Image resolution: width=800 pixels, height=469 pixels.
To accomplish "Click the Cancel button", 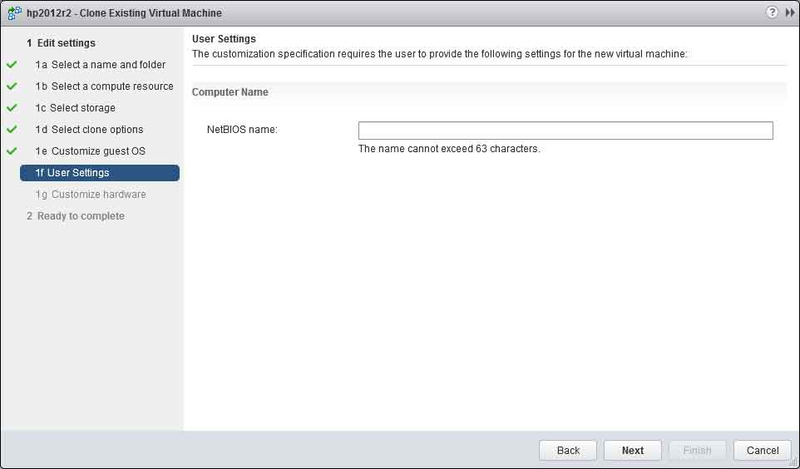I will (x=763, y=450).
